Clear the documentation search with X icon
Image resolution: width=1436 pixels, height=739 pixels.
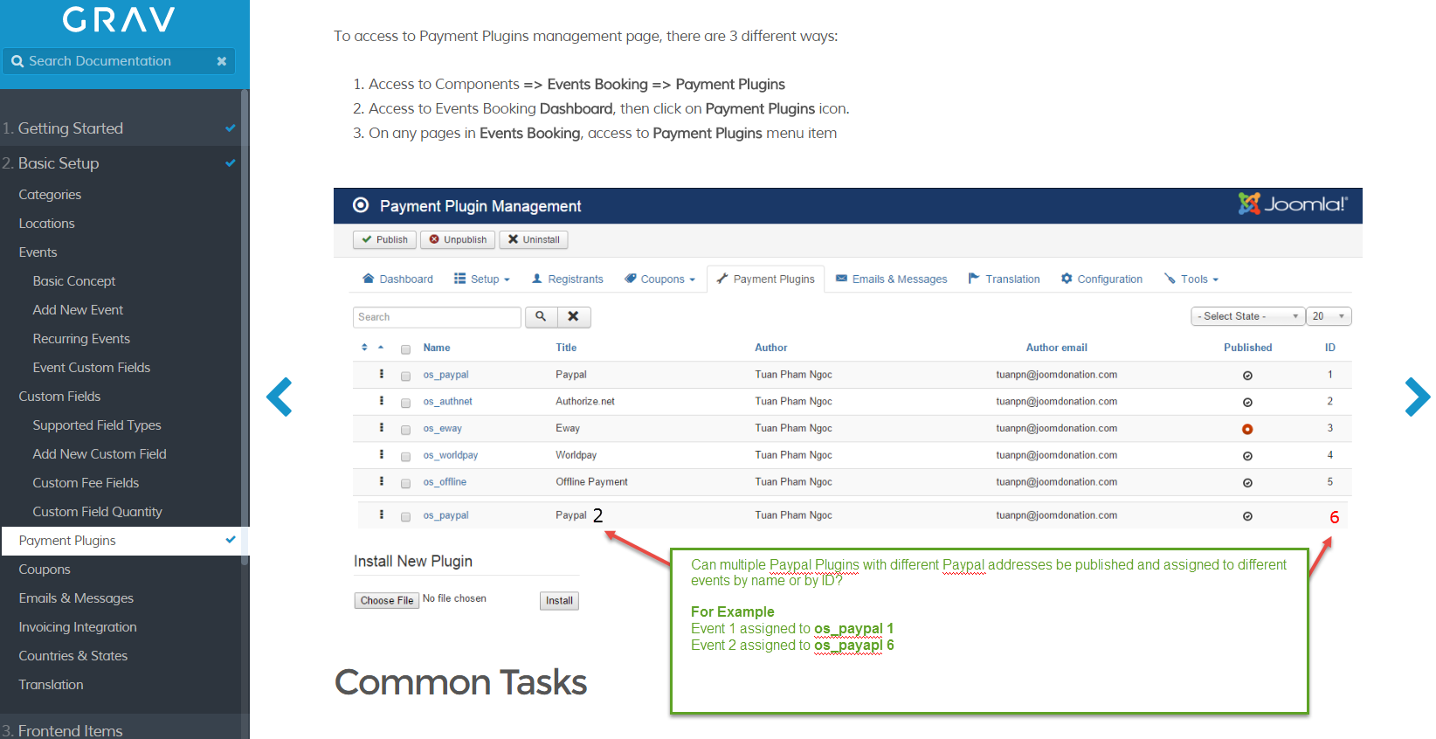click(x=222, y=61)
